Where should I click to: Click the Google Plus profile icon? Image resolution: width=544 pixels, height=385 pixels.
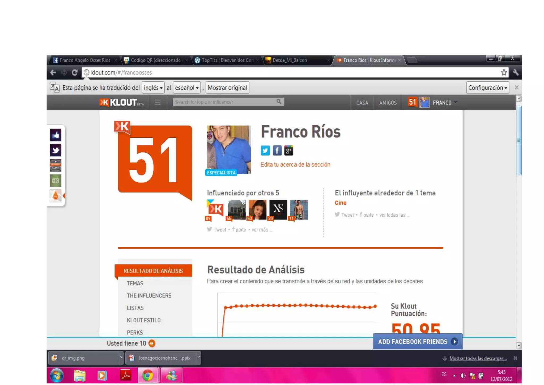(288, 150)
